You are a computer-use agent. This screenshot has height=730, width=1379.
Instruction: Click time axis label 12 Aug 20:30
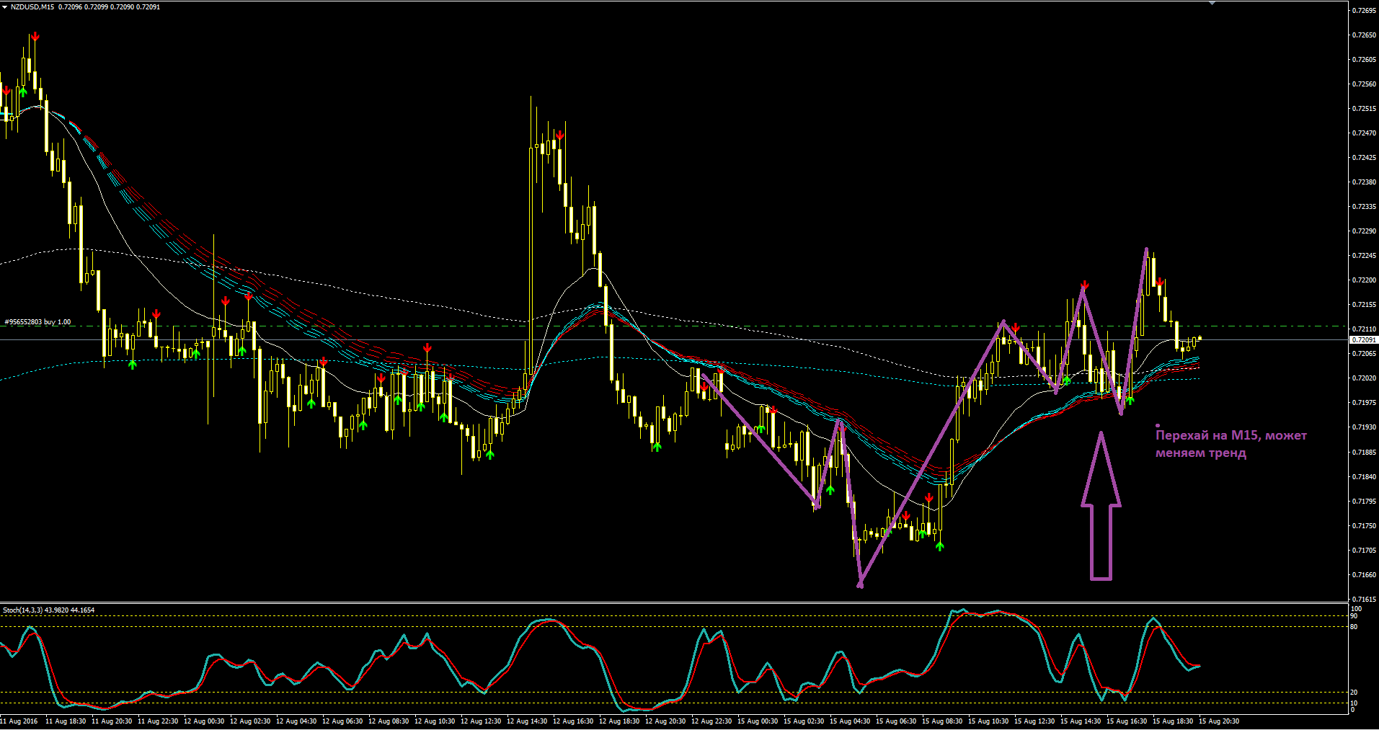[665, 721]
